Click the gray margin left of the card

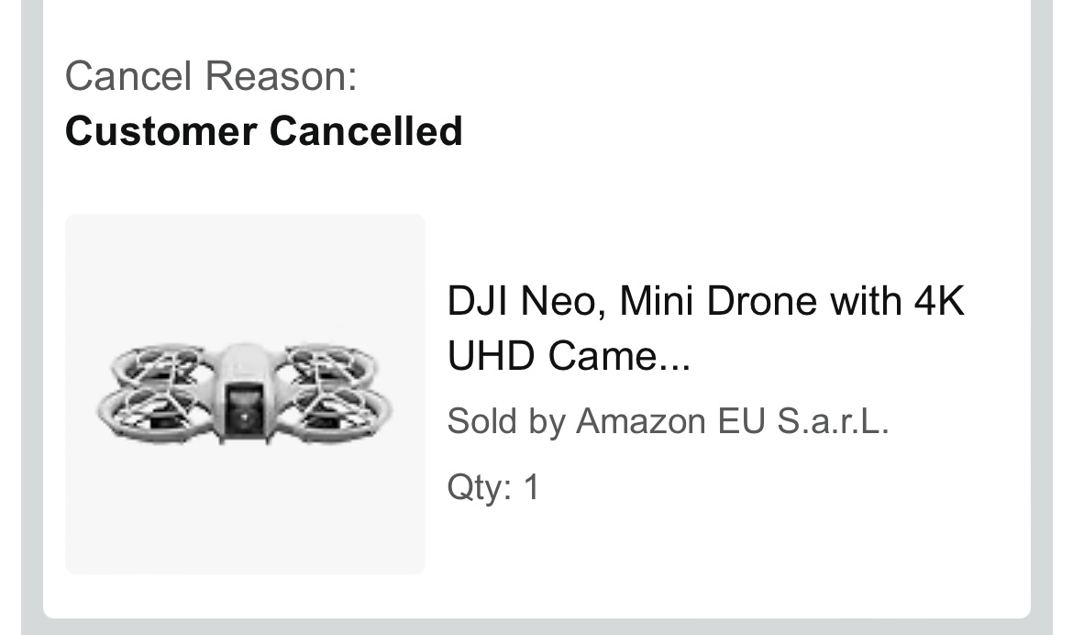tap(31, 315)
